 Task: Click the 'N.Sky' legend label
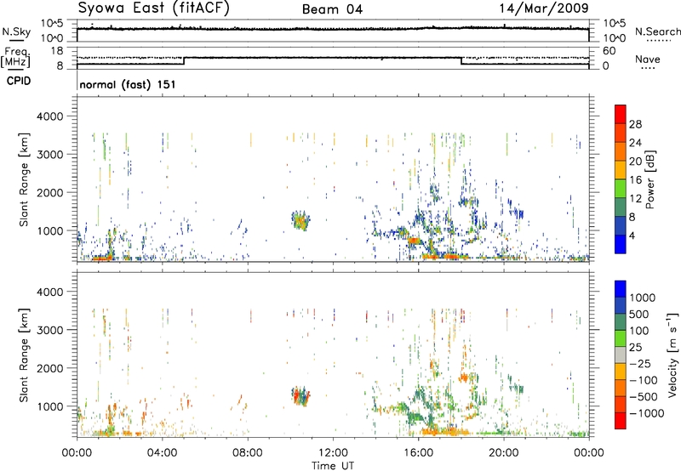click(x=16, y=31)
